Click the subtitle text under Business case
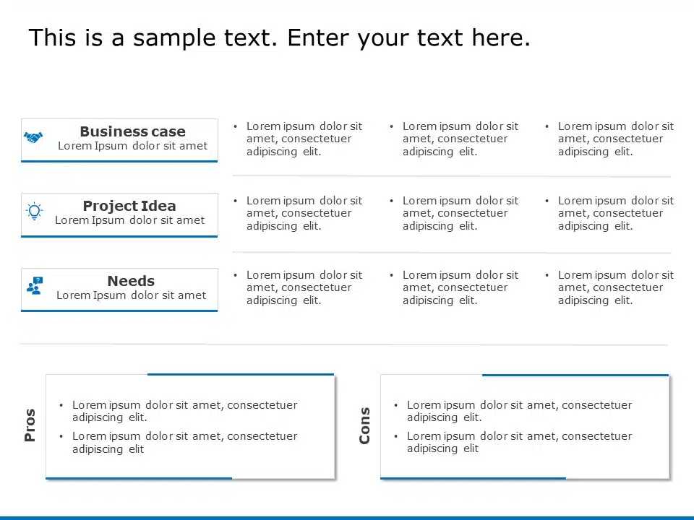 (x=132, y=146)
